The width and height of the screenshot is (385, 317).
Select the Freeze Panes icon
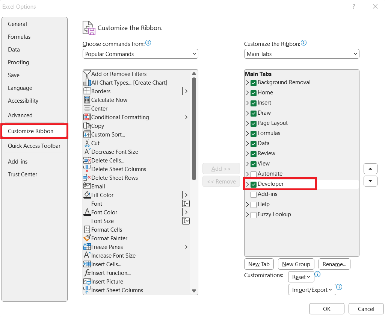(87, 247)
